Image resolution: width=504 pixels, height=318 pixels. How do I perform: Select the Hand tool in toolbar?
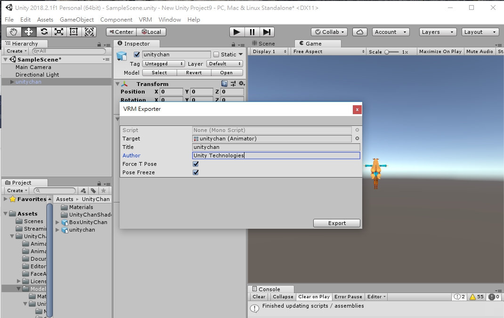pos(14,32)
